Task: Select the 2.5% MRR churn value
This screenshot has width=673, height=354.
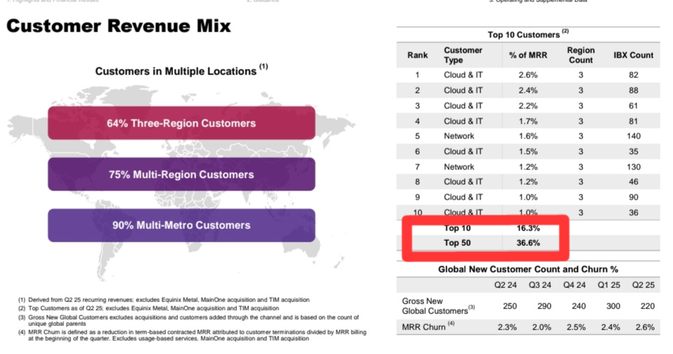Action: (576, 327)
